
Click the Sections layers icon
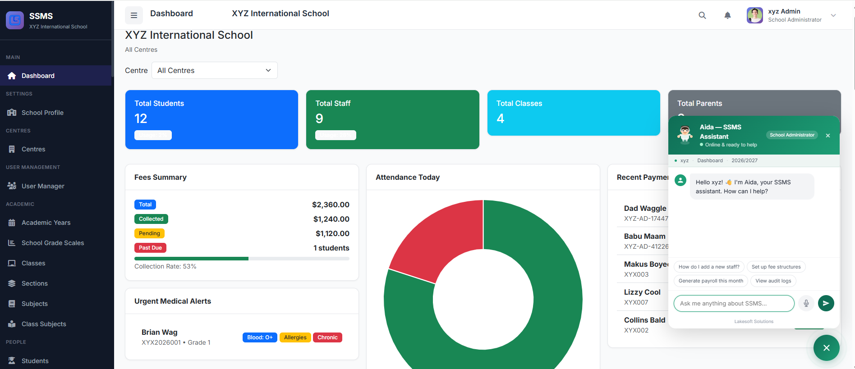[x=12, y=283]
